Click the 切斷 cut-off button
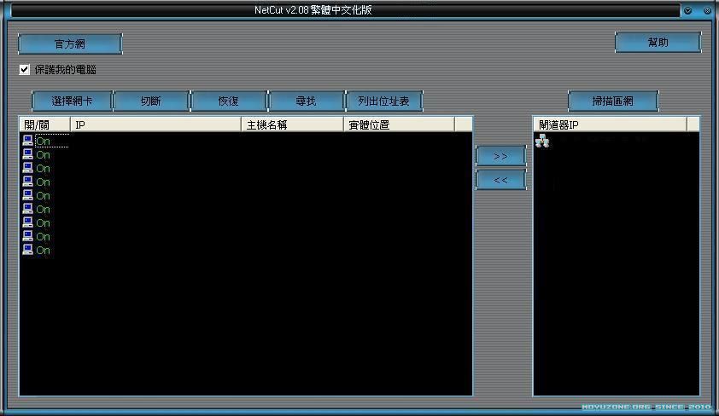 click(x=151, y=101)
